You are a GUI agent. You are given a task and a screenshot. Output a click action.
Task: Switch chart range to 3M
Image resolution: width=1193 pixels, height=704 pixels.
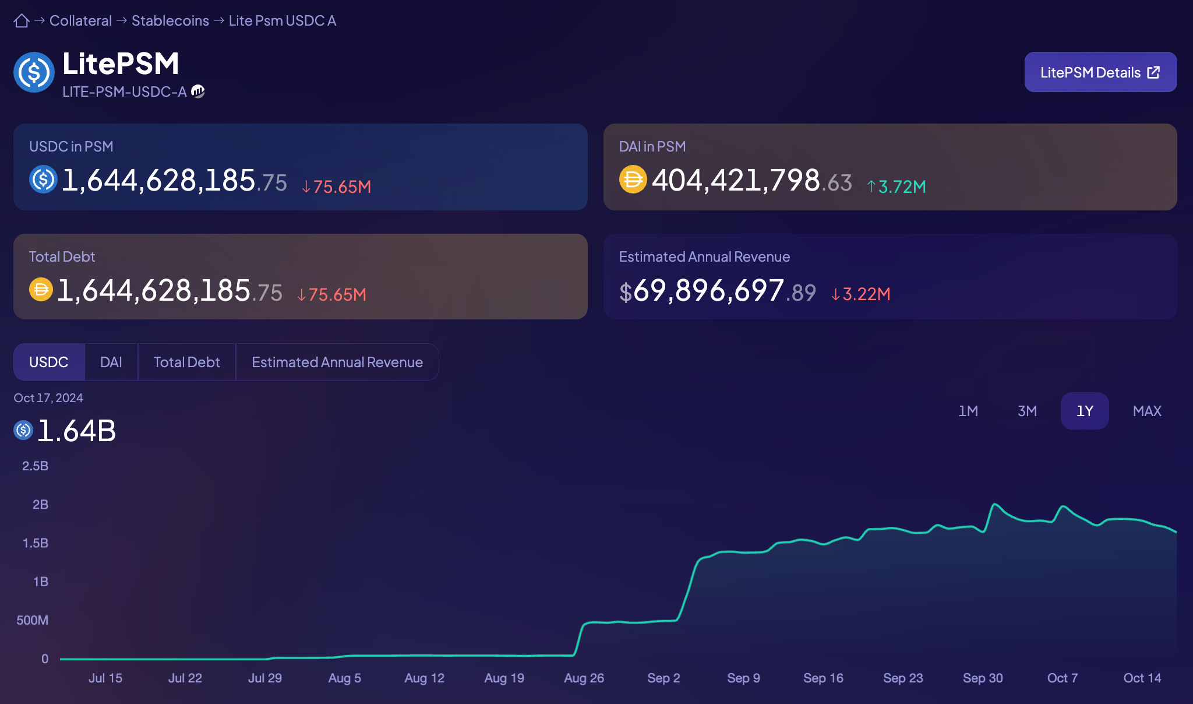1026,411
